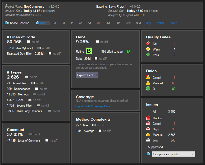Click the no-diff icon beside Average complexity

100,131
